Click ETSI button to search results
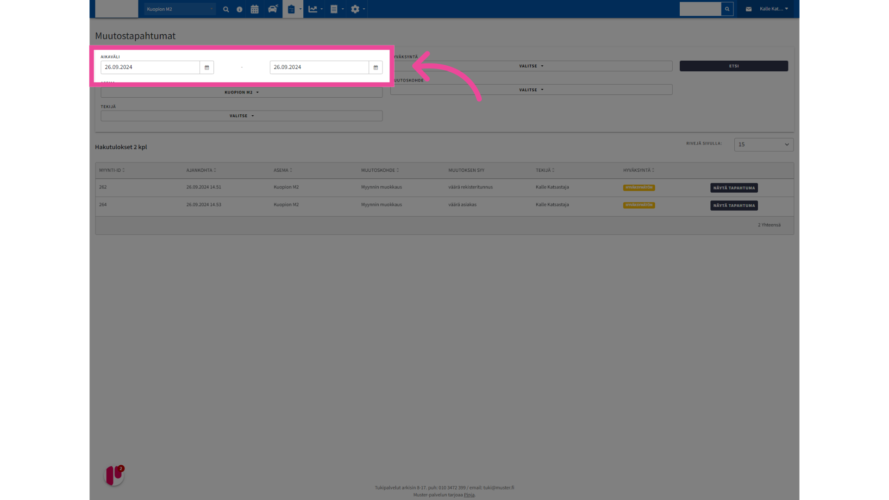This screenshot has width=889, height=500. (733, 66)
